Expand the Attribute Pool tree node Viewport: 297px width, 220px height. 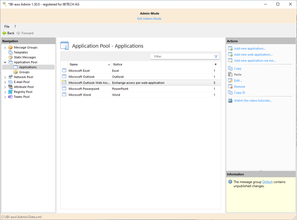coord(5,87)
